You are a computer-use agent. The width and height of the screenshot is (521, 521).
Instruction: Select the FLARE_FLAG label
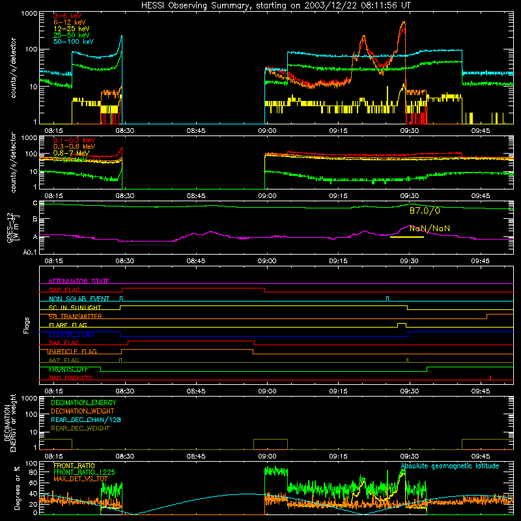pyautogui.click(x=68, y=325)
